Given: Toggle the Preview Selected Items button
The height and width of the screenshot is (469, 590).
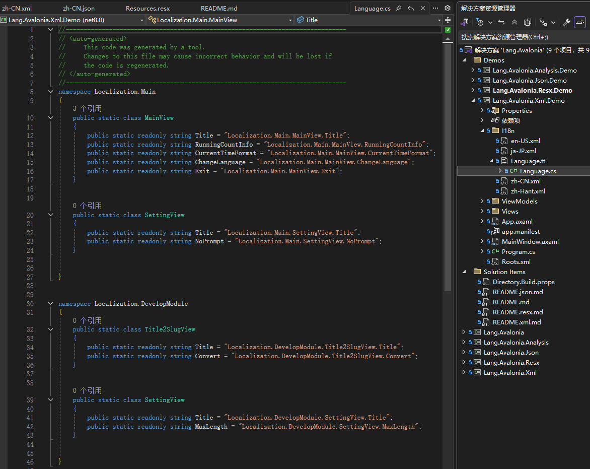Looking at the screenshot, I should pyautogui.click(x=579, y=22).
